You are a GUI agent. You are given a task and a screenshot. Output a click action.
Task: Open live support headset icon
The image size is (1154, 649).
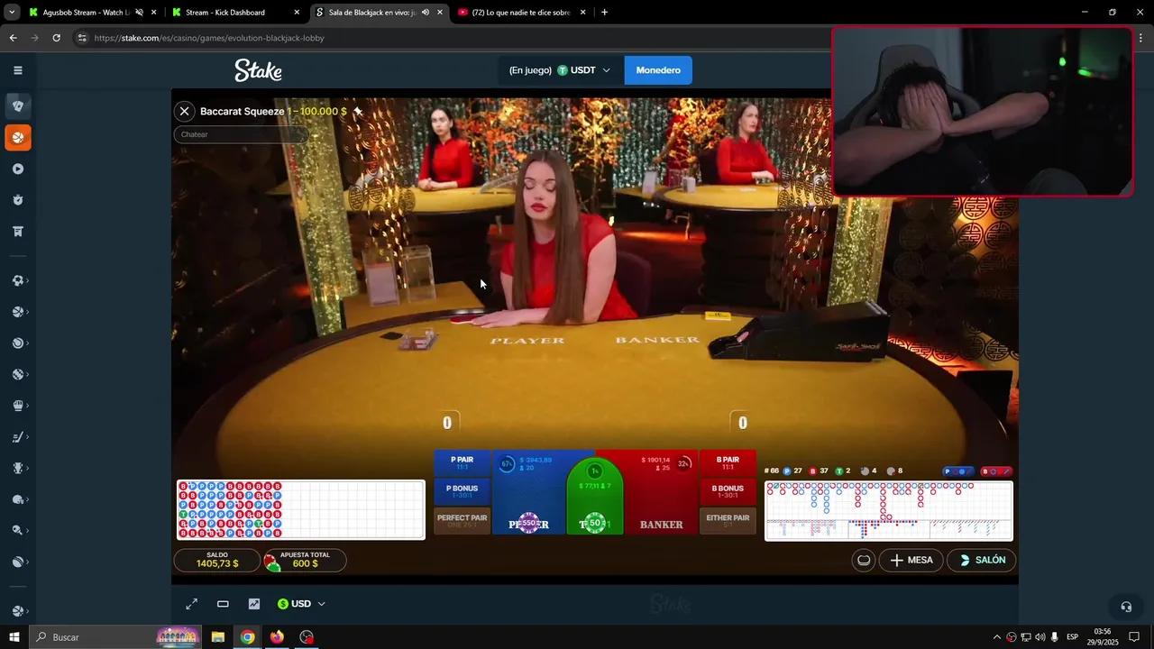pyautogui.click(x=1125, y=607)
